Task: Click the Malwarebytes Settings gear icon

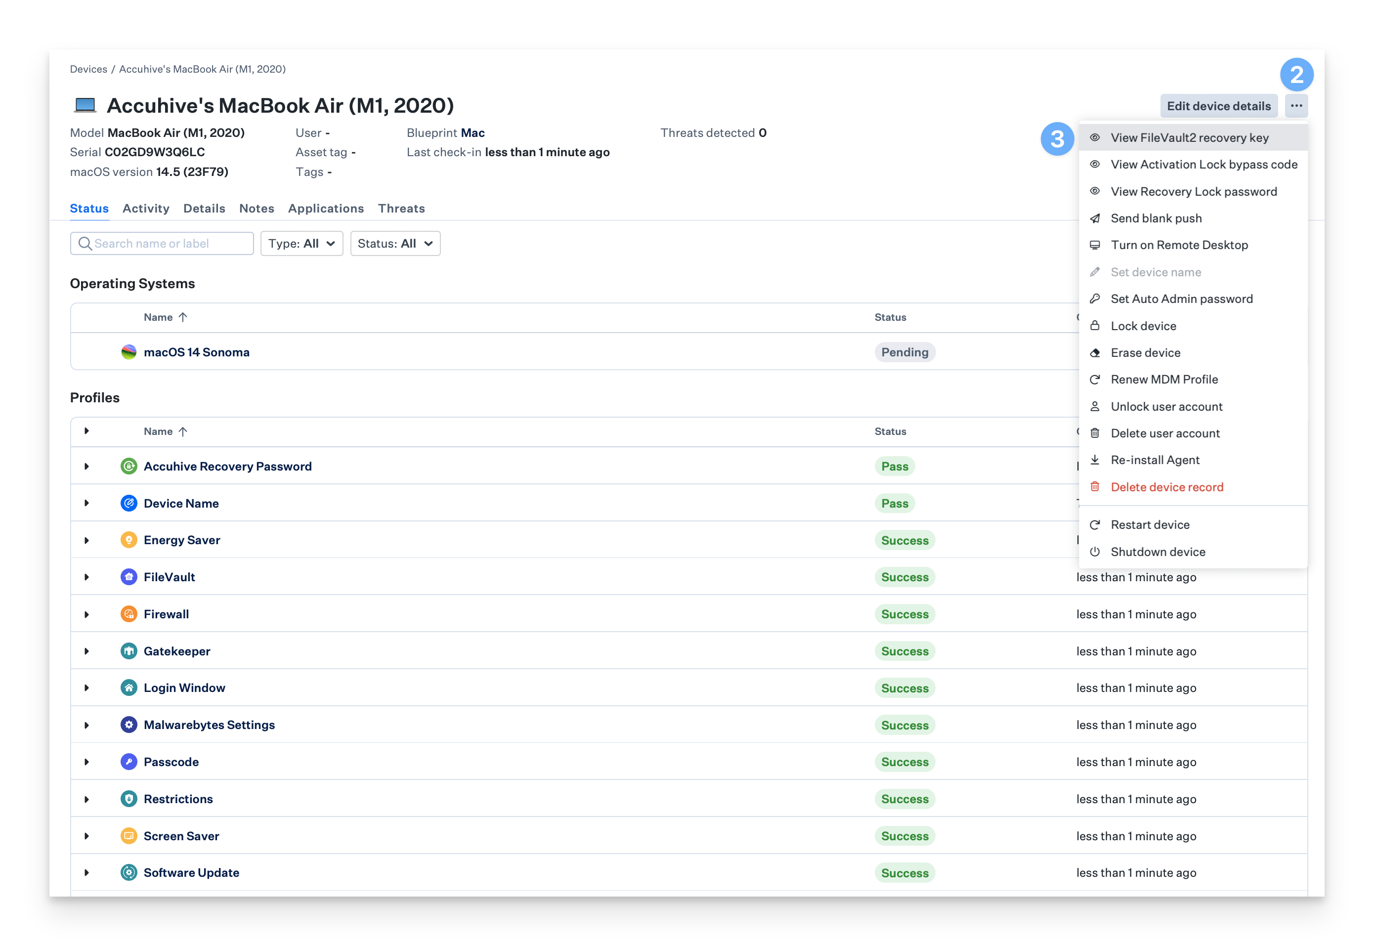Action: pyautogui.click(x=129, y=725)
